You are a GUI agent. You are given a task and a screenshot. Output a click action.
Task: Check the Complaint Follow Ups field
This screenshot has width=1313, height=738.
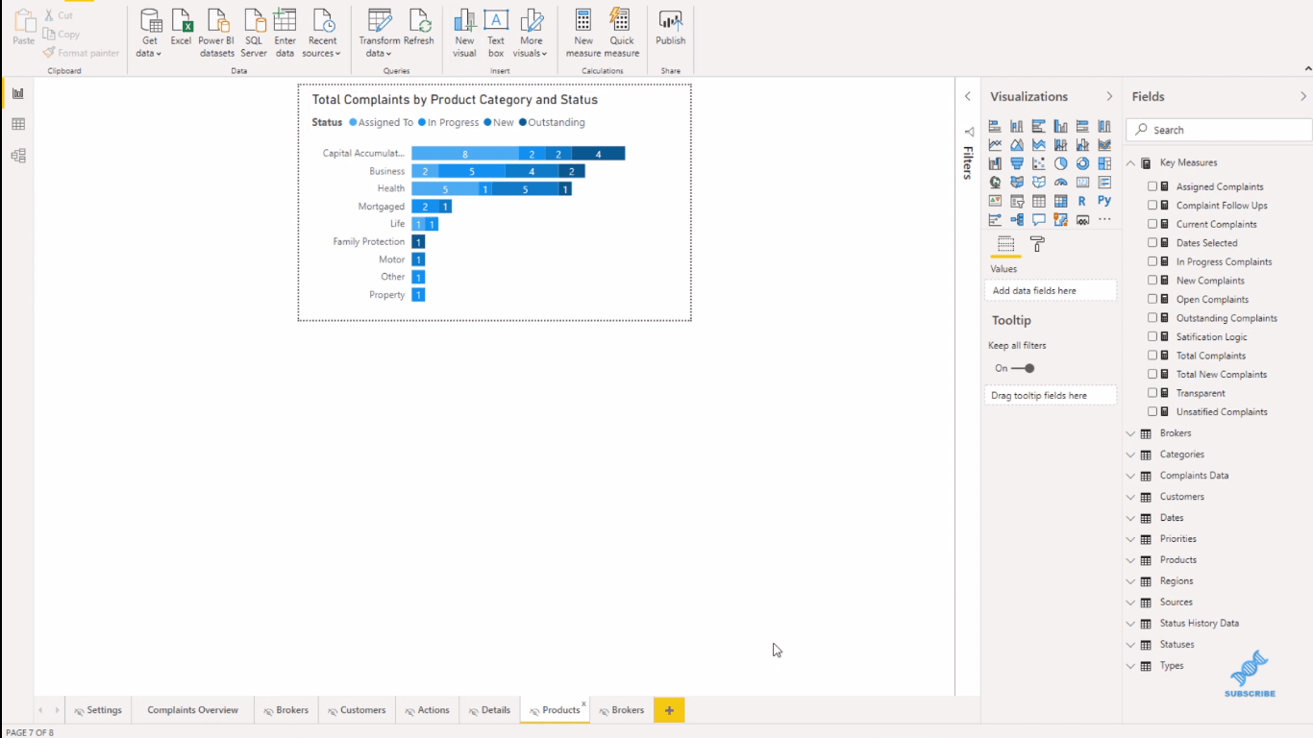1152,206
